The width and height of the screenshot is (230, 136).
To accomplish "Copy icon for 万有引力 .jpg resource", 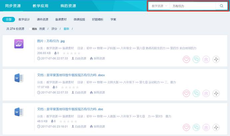I will 196,59.
